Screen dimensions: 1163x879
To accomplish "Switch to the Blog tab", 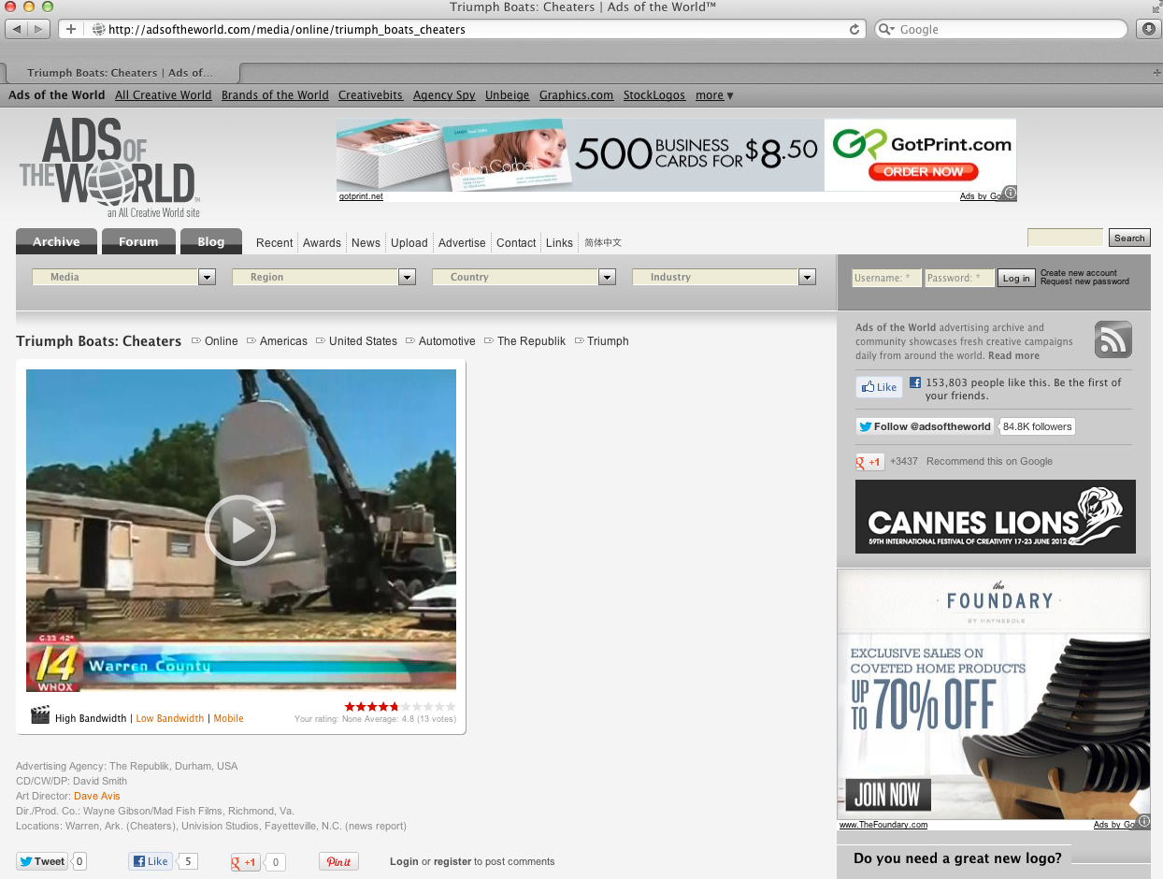I will (x=211, y=241).
